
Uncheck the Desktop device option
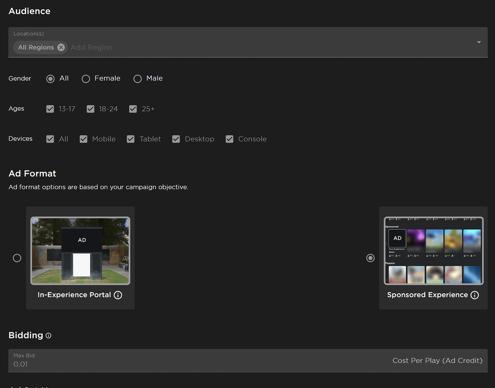coord(176,139)
